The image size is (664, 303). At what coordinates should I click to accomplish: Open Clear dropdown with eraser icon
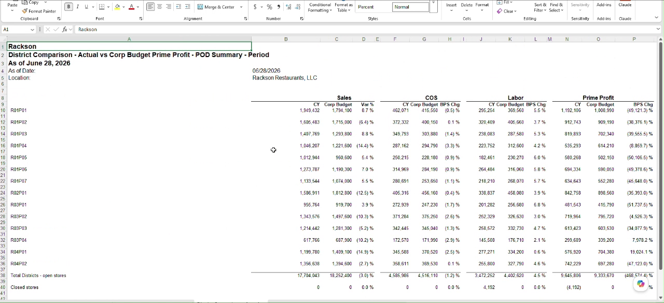[x=506, y=11]
